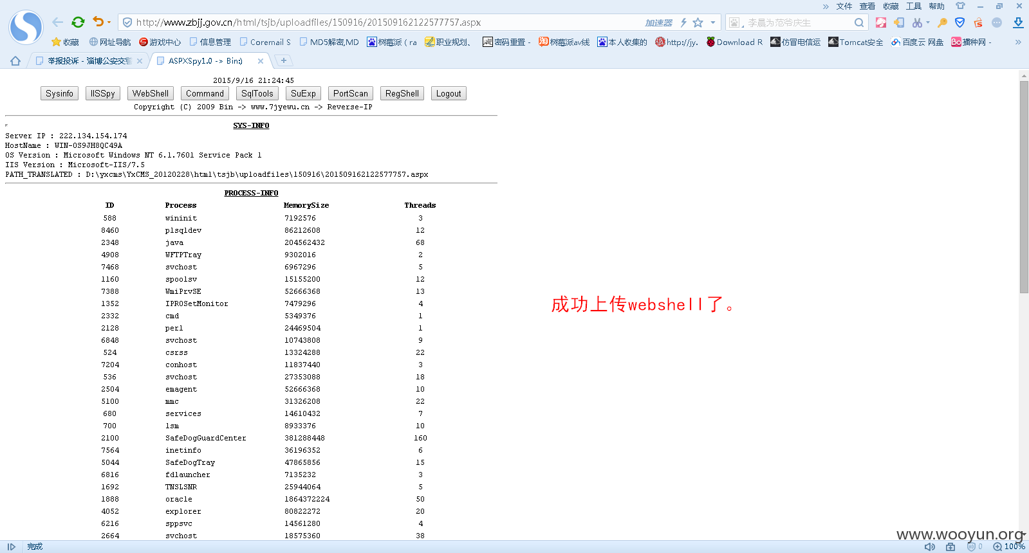Open the Download R raspberry bookmark
Viewport: 1029px width, 553px height.
(734, 42)
